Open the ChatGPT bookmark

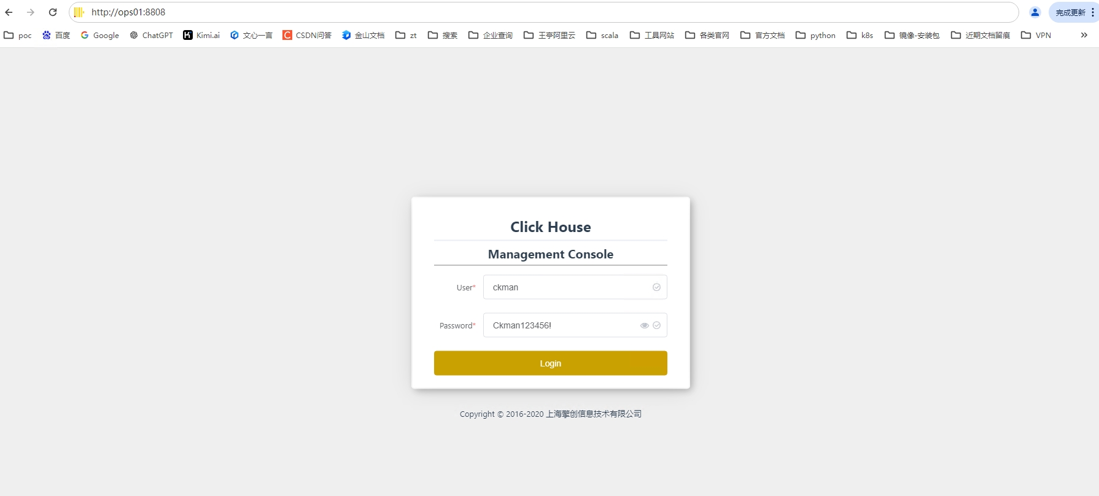(151, 35)
